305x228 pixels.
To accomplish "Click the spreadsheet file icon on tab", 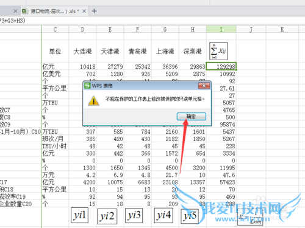I will (25, 11).
